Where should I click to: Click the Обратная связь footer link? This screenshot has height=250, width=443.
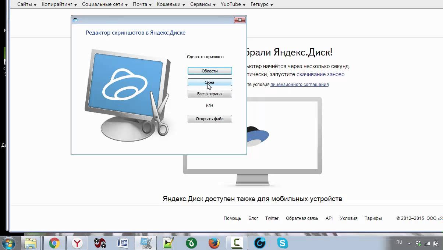302,218
